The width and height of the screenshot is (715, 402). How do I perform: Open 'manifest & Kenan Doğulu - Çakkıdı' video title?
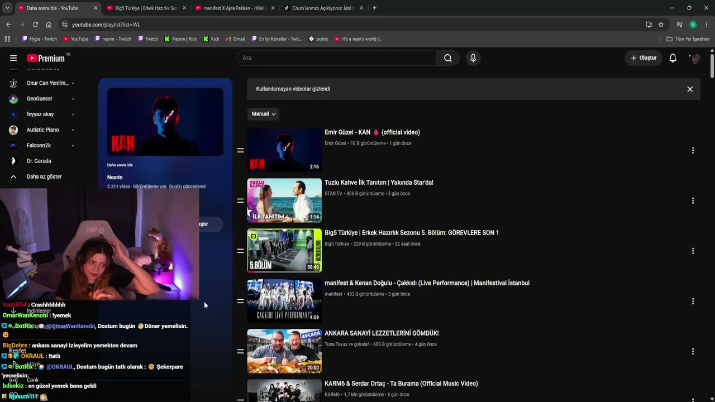click(427, 283)
